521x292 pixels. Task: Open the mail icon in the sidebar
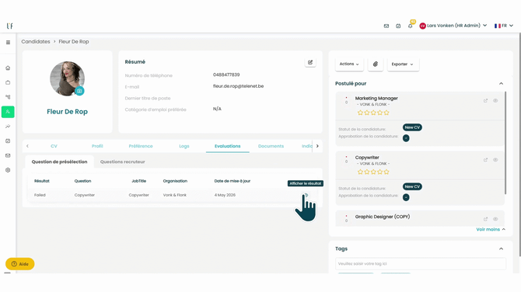[8, 155]
